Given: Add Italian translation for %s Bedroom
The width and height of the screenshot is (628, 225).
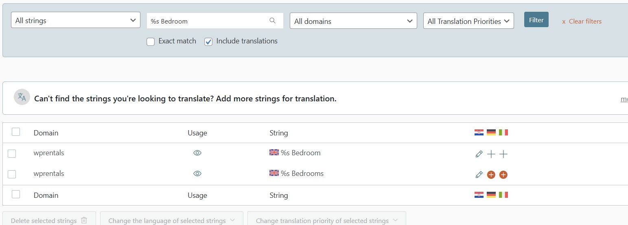Looking at the screenshot, I should pyautogui.click(x=503, y=154).
